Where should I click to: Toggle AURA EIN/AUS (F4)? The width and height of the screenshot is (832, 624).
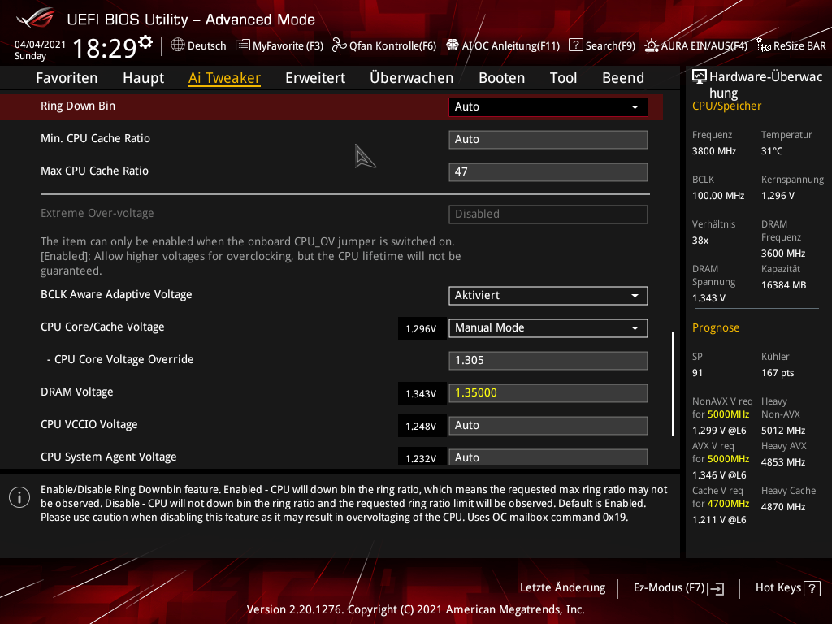point(696,45)
